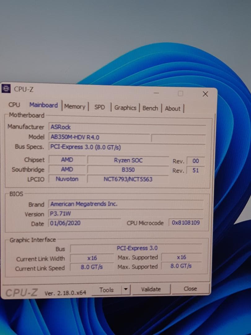Image resolution: width=251 pixels, height=335 pixels.
Task: Select BIOS version P3.71W
Action: 126,213
